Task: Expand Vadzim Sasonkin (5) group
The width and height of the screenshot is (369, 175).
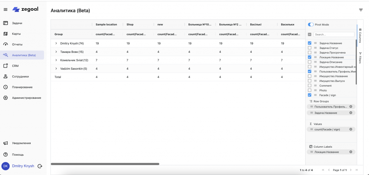Action: point(56,69)
